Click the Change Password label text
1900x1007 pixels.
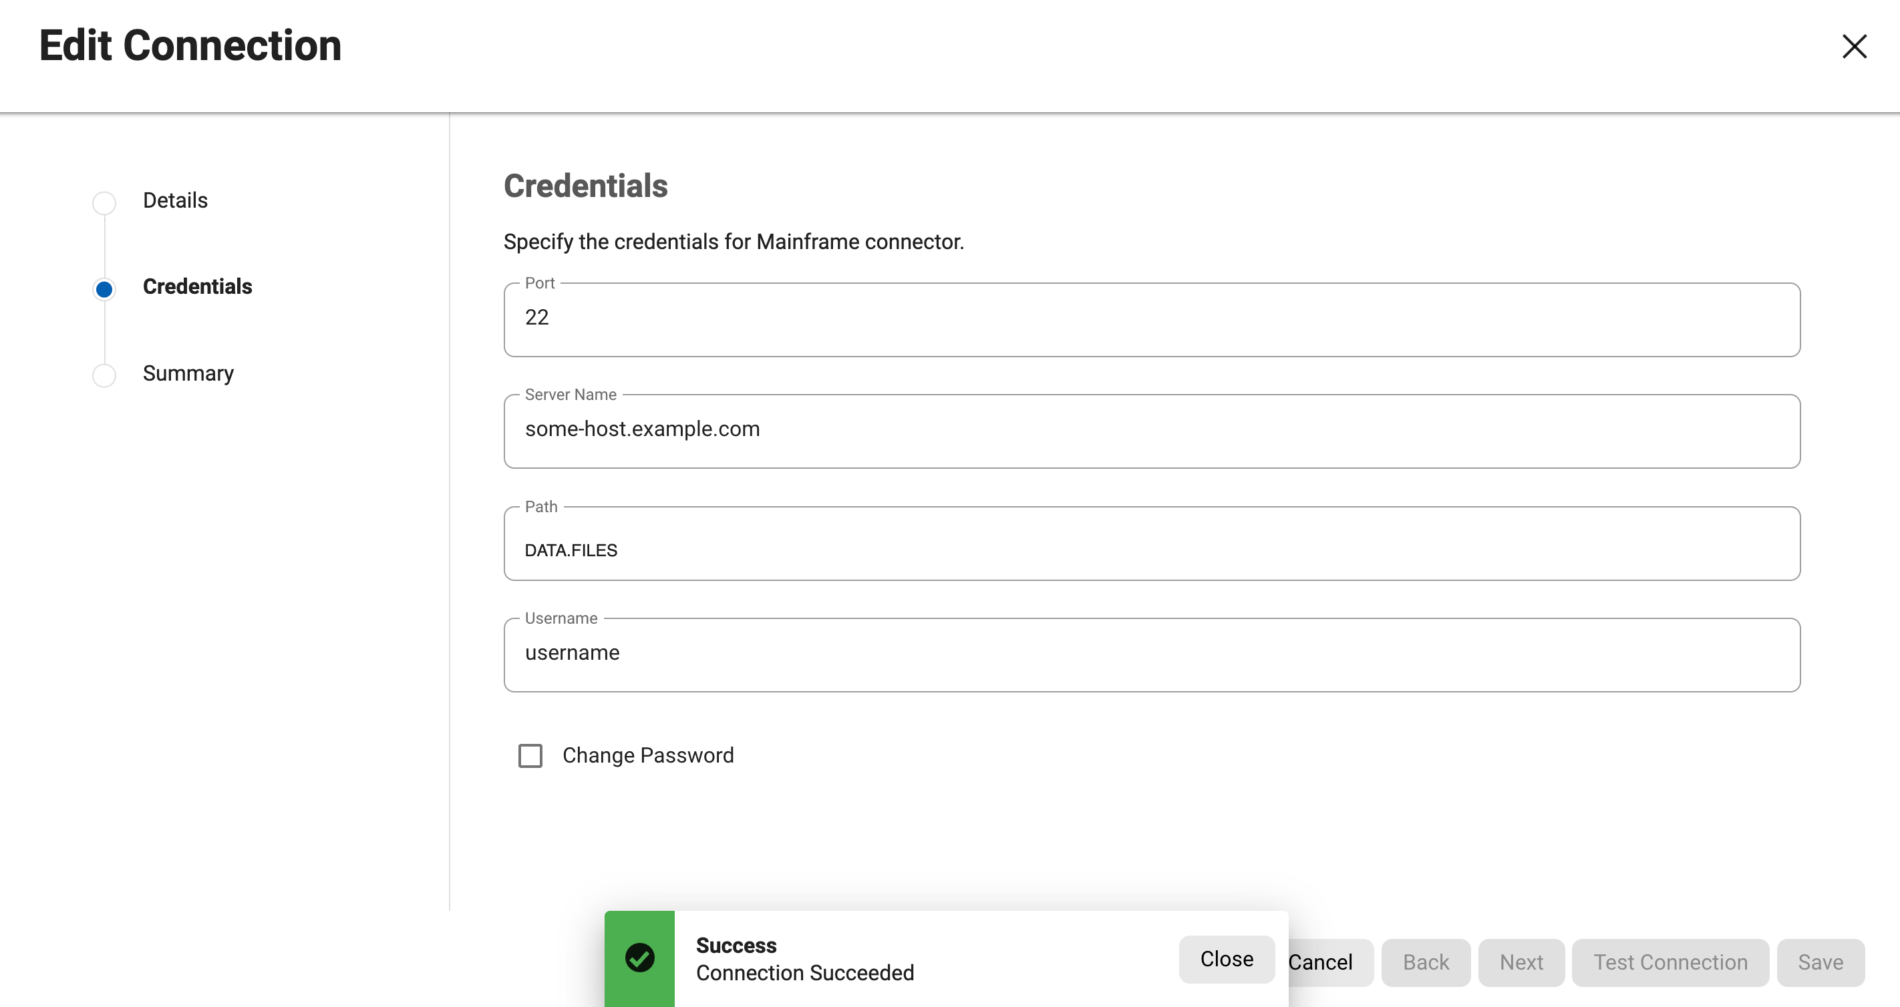point(647,756)
